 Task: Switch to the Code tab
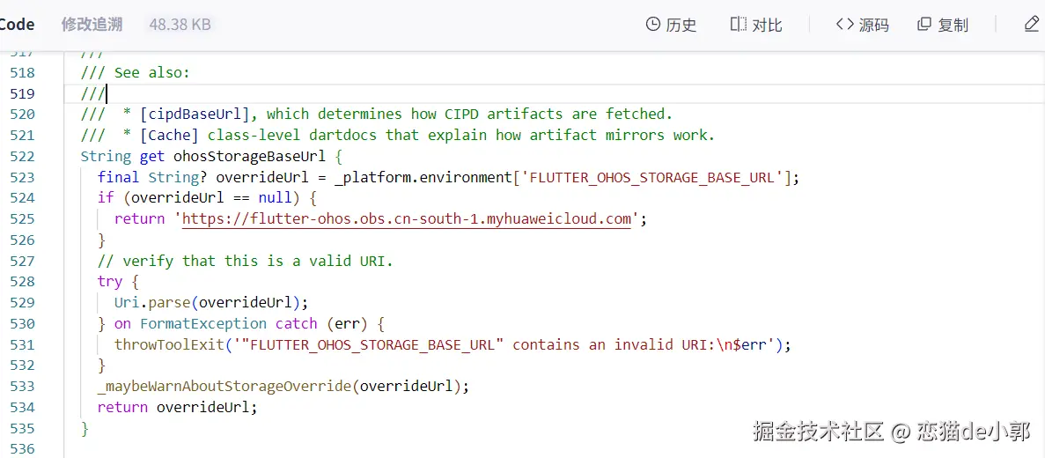(18, 25)
